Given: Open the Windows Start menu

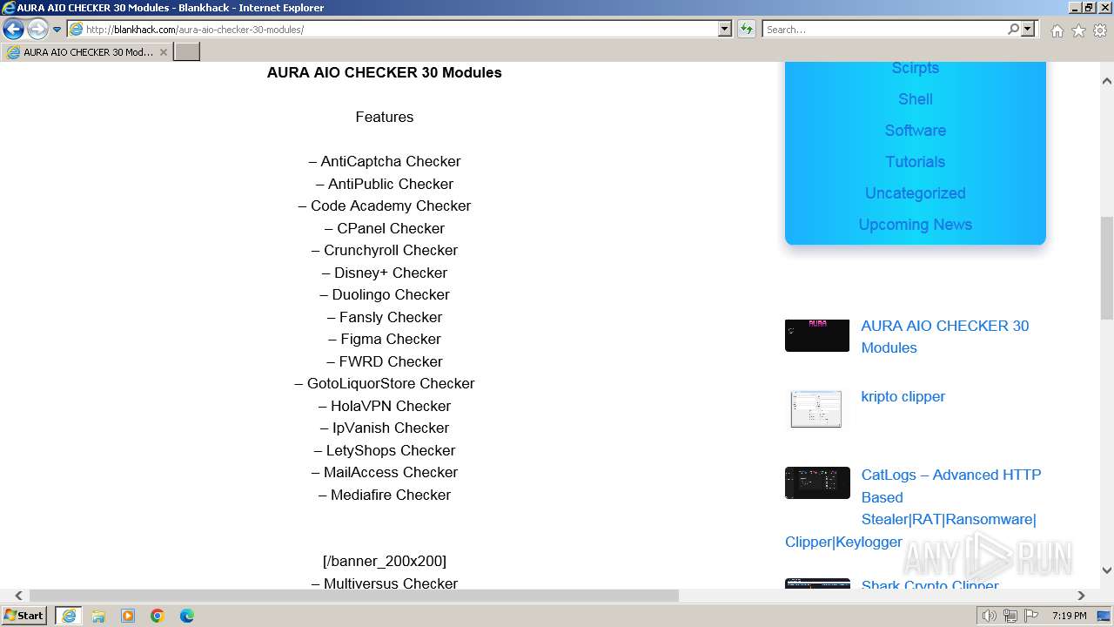Looking at the screenshot, I should click(x=24, y=615).
